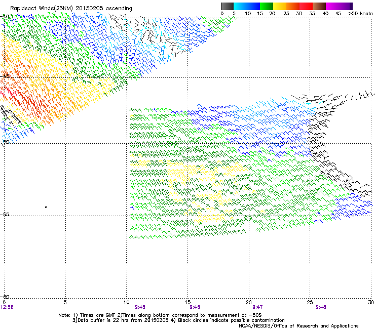Click the '-45' latitude axis label
Image resolution: width=375 pixels, height=329 pixels.
pos(5,76)
